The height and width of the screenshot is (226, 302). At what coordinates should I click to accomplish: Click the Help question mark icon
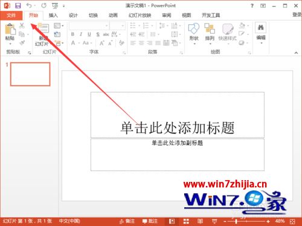252,6
